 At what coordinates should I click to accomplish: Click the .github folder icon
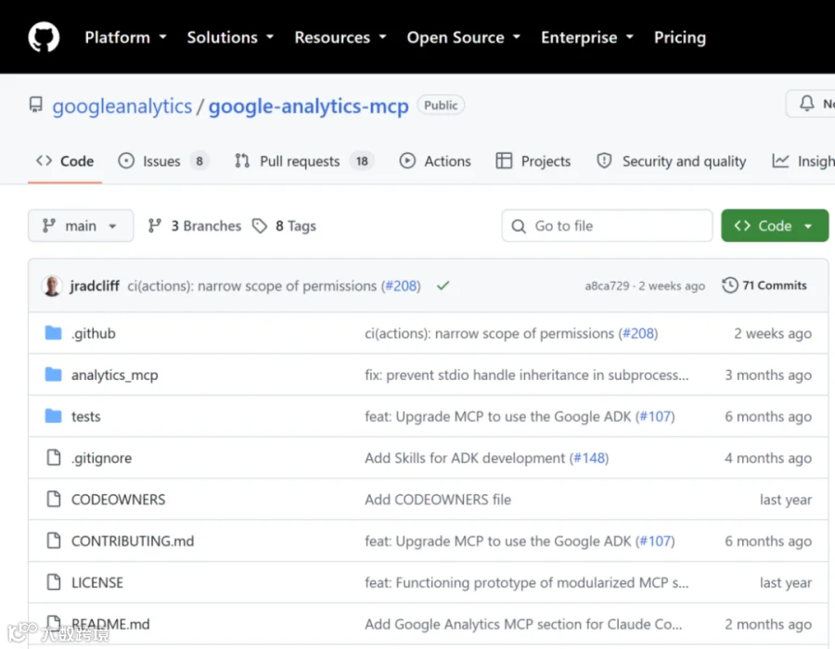click(53, 333)
